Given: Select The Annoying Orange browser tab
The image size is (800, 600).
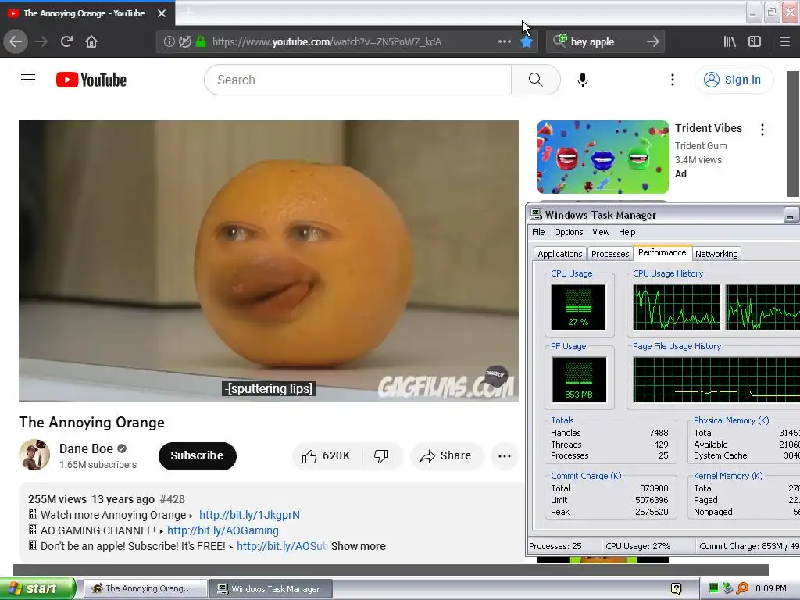Looking at the screenshot, I should pyautogui.click(x=84, y=13).
